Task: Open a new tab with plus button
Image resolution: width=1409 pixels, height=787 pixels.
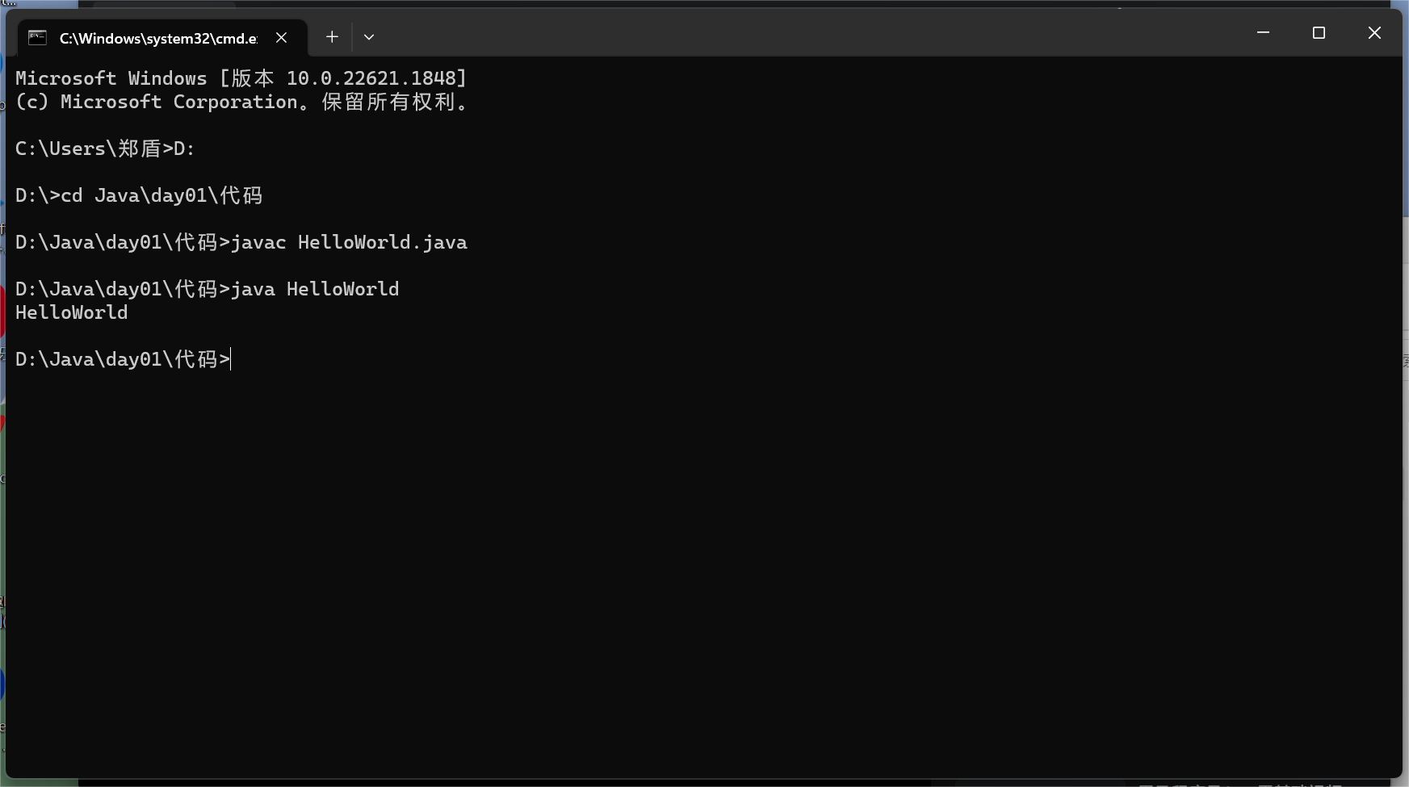Action: 332,37
